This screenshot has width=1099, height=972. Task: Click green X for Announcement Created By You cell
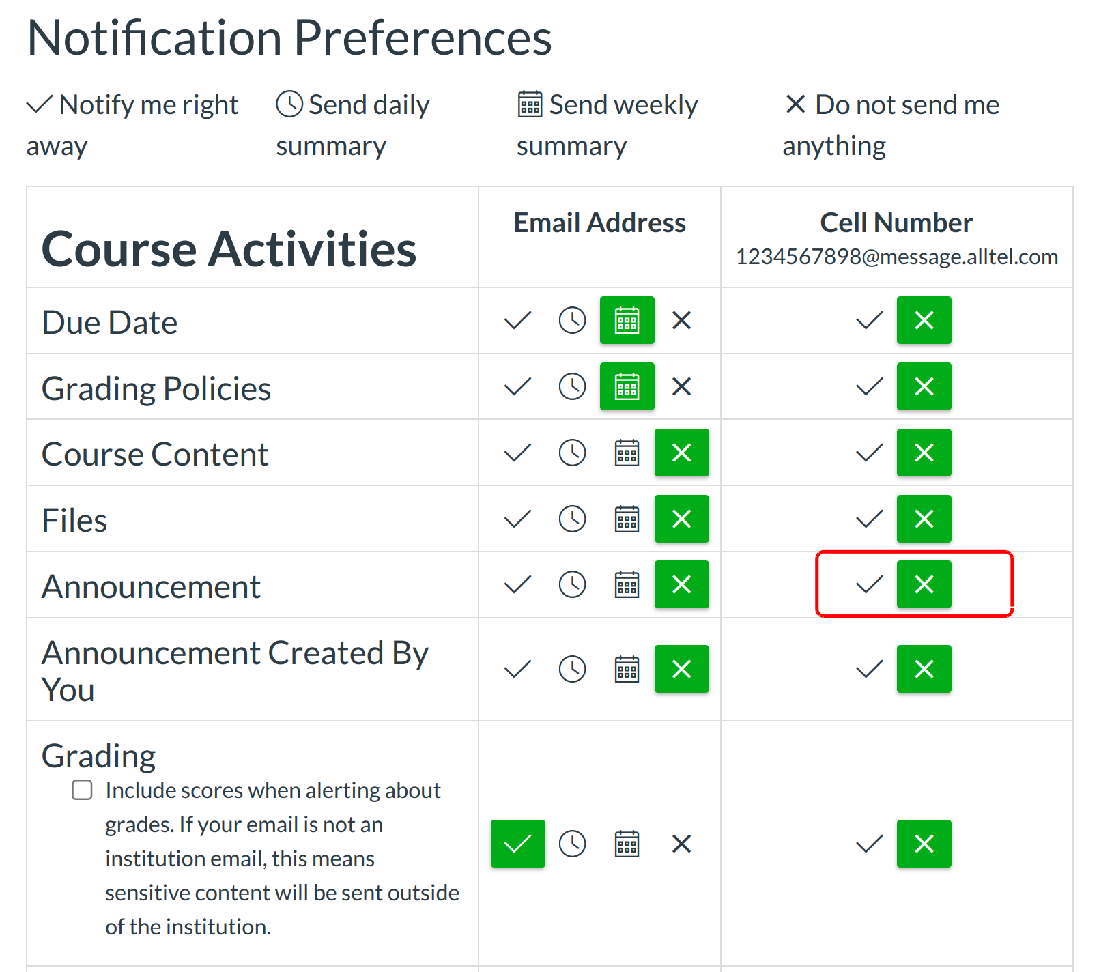924,669
